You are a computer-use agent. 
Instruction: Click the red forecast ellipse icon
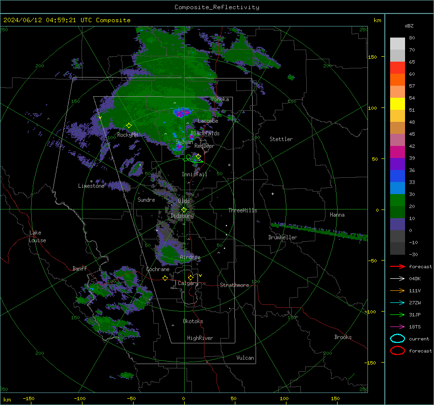tap(397, 351)
